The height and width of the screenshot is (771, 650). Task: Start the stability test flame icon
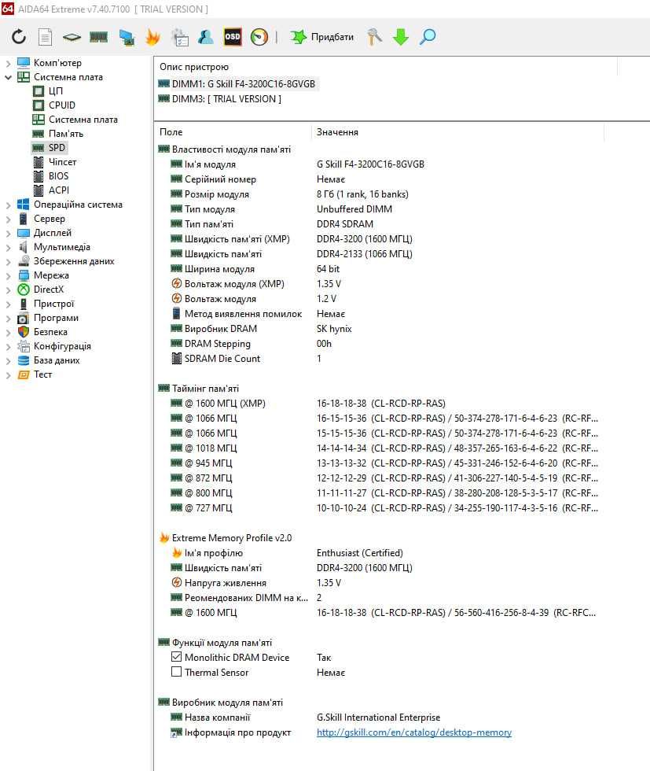(152, 37)
